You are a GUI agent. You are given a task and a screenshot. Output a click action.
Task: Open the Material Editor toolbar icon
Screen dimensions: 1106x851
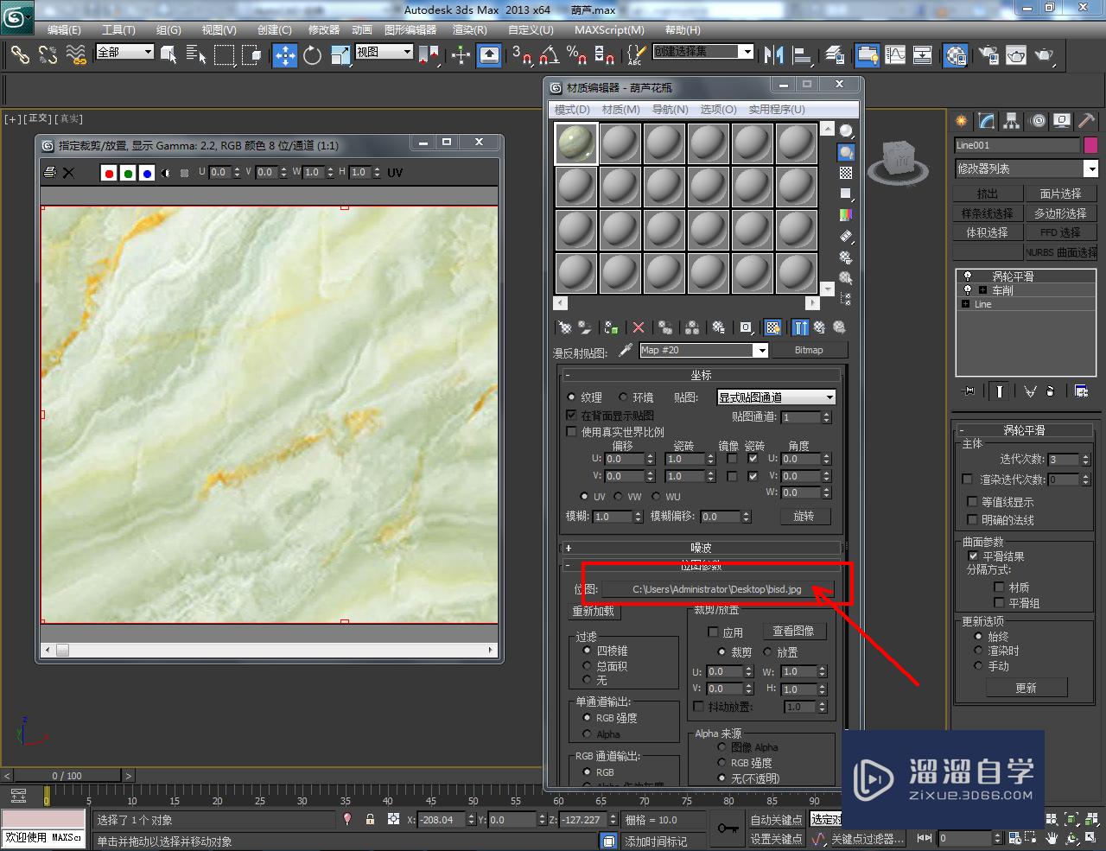[955, 55]
